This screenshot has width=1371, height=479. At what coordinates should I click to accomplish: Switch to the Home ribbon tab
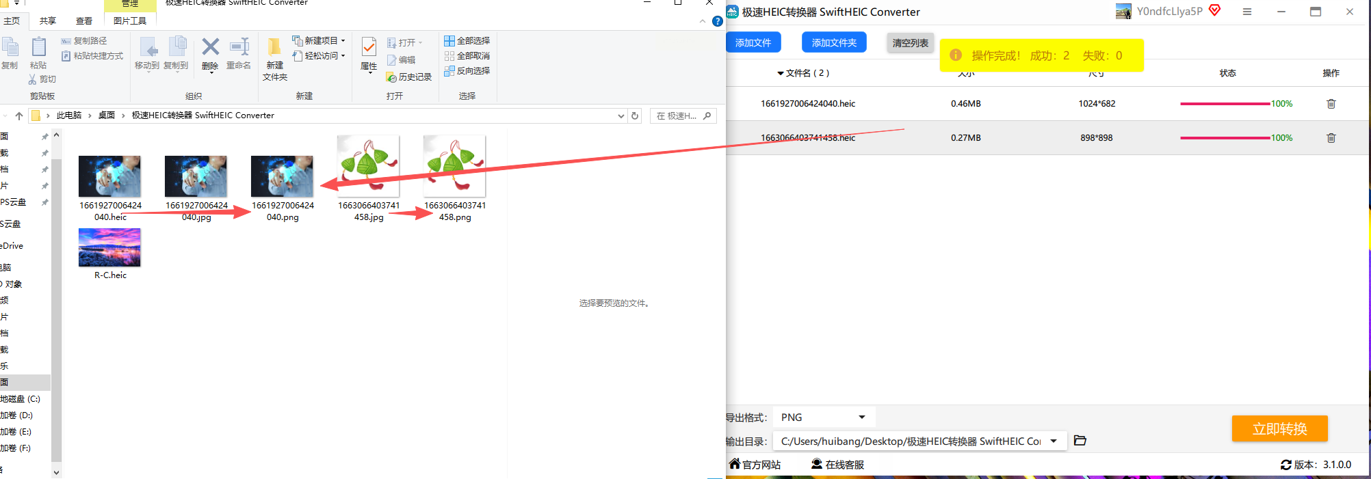coord(12,21)
